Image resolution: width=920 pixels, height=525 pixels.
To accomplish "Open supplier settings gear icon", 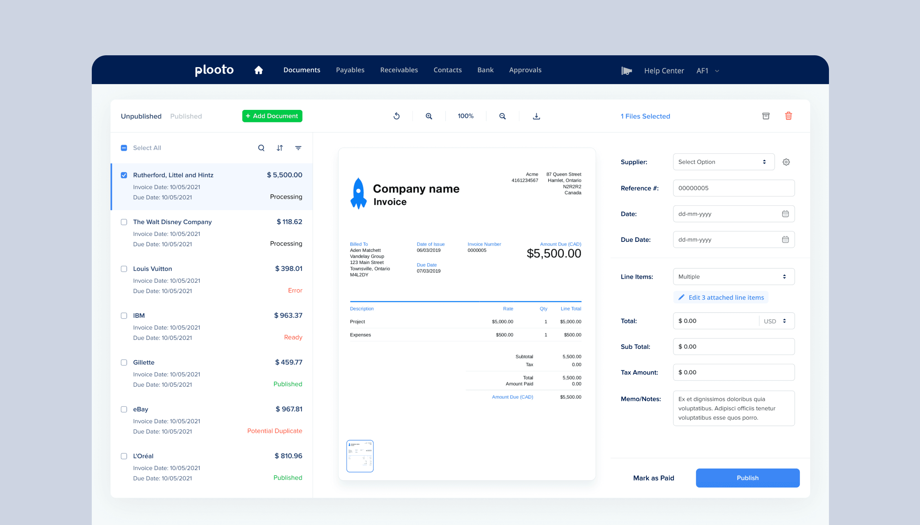I will (786, 162).
